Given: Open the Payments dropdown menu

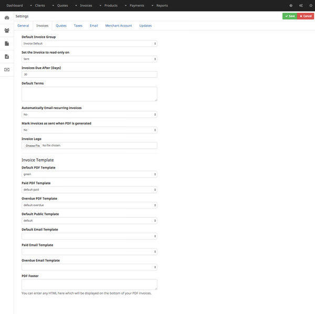Looking at the screenshot, I should tap(134, 6).
